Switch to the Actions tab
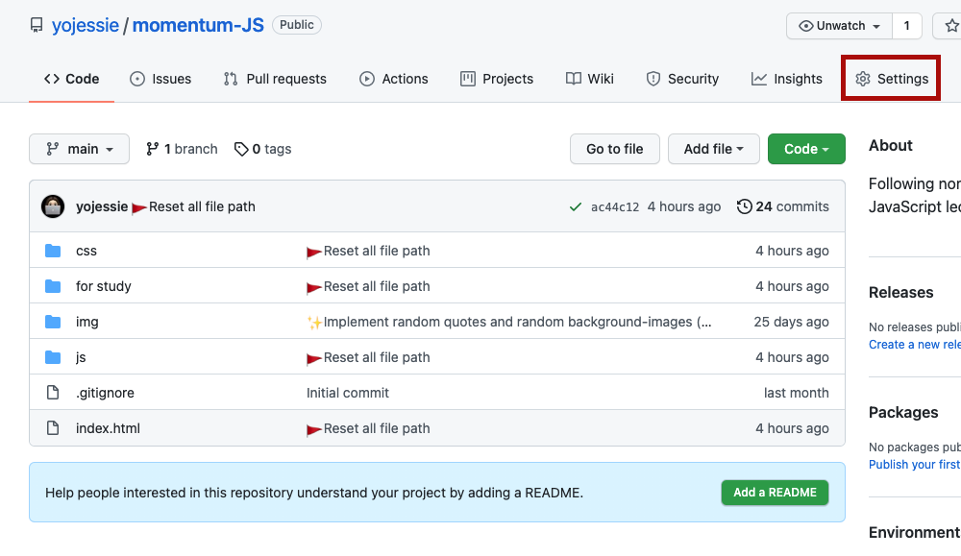Viewport: 961px width, 556px height. (x=393, y=79)
